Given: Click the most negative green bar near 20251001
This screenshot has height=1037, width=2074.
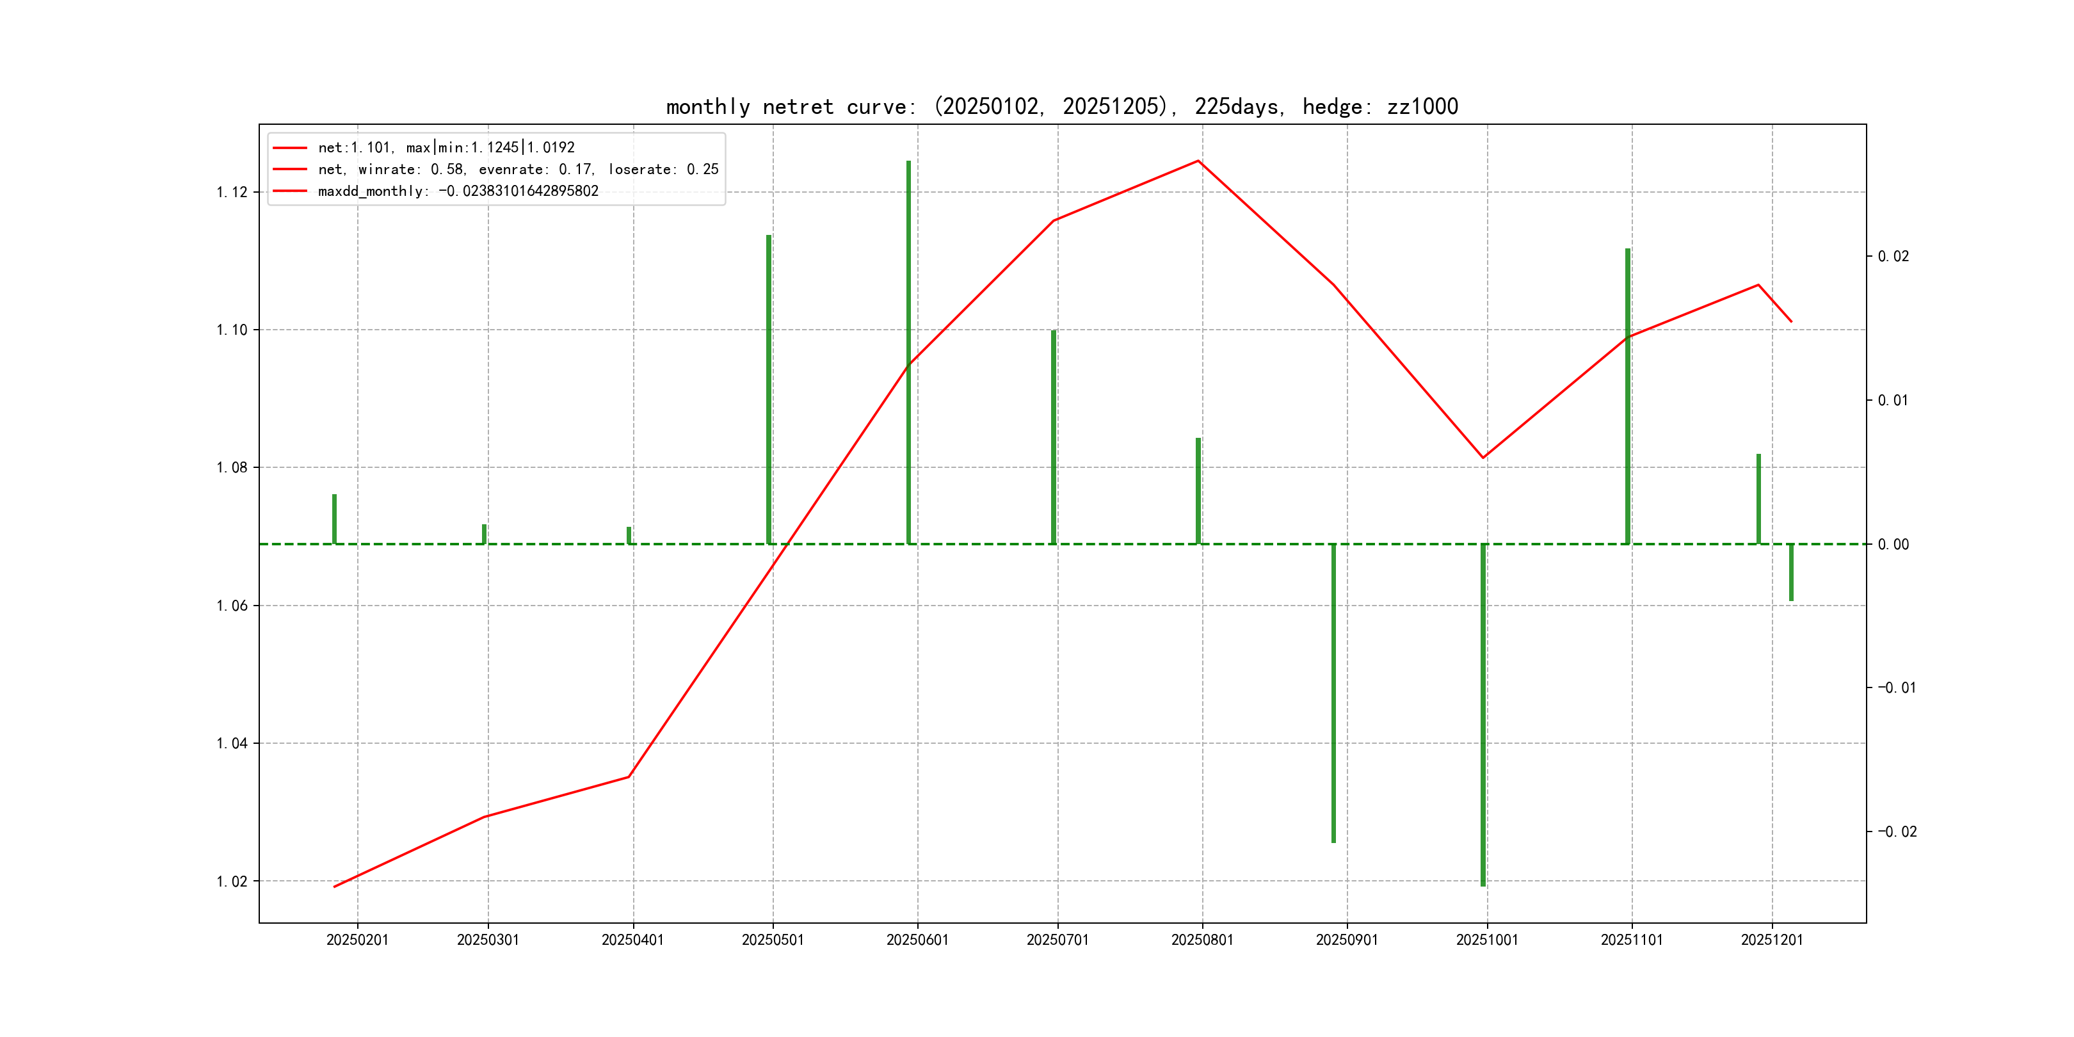Looking at the screenshot, I should point(1483,716).
